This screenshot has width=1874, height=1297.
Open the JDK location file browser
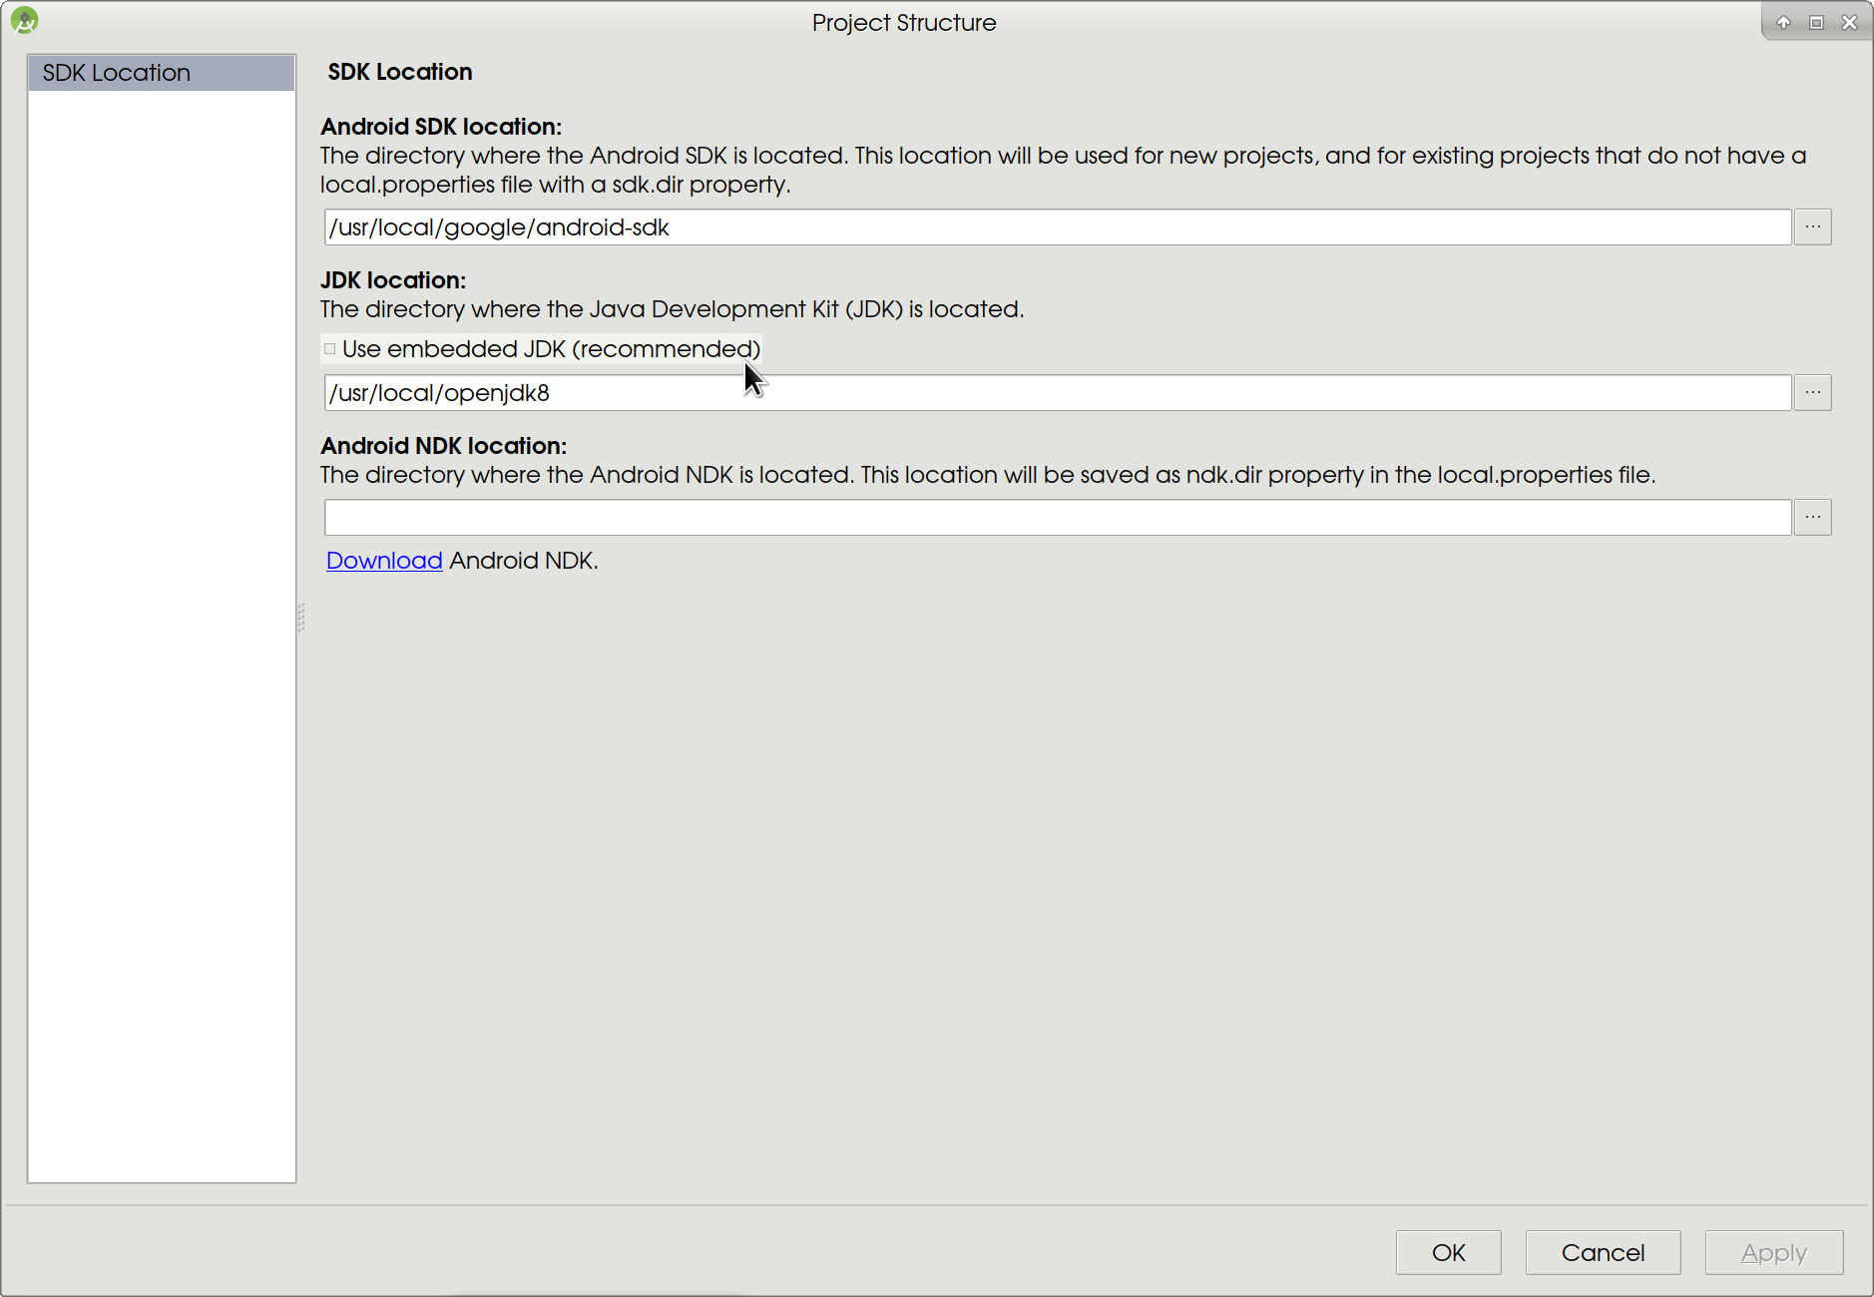(1812, 392)
